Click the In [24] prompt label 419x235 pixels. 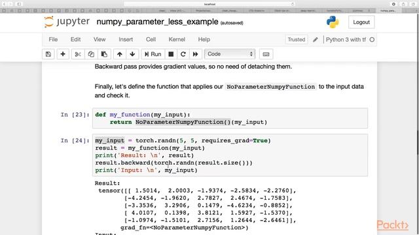tap(75, 140)
